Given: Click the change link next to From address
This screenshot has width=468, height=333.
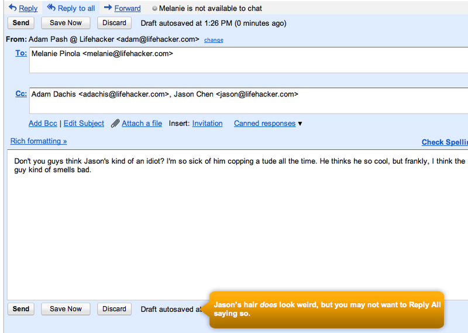Looking at the screenshot, I should coord(214,40).
